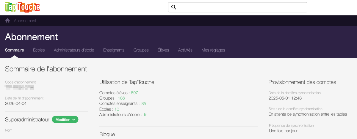Open the 186 groups count link
Screen dimensions: 357x139
pyautogui.click(x=121, y=98)
